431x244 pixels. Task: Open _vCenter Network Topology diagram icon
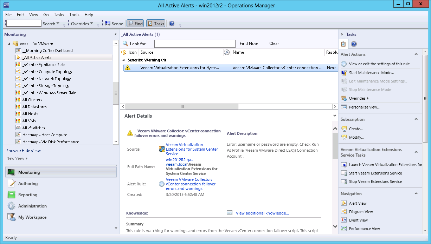coord(18,79)
